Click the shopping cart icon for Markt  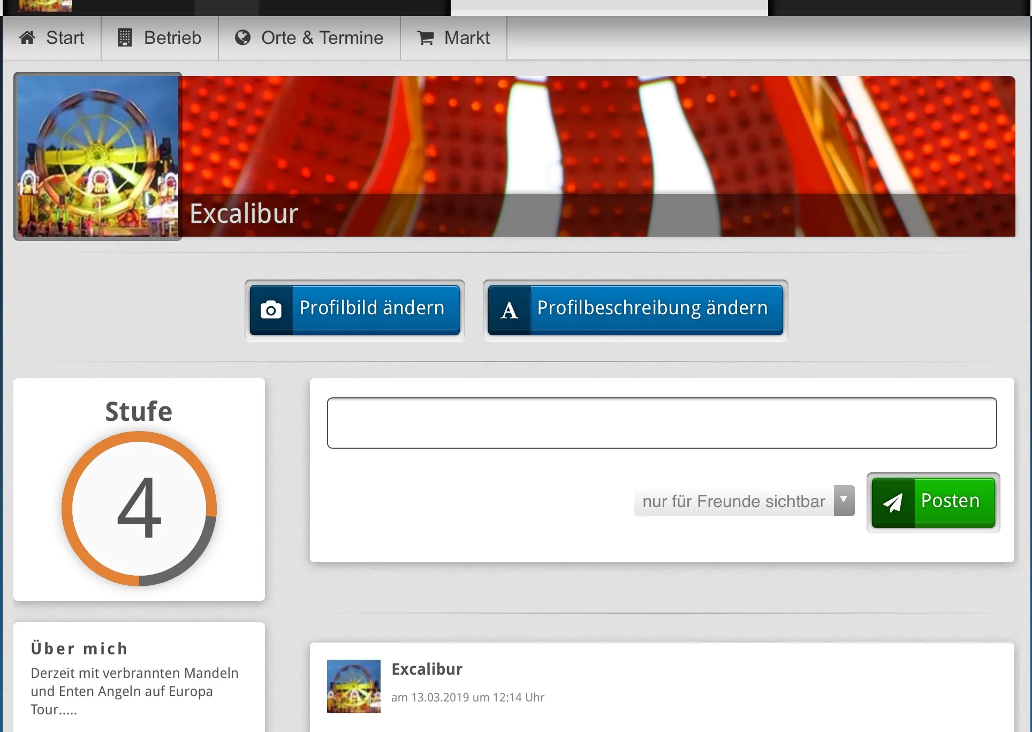426,38
